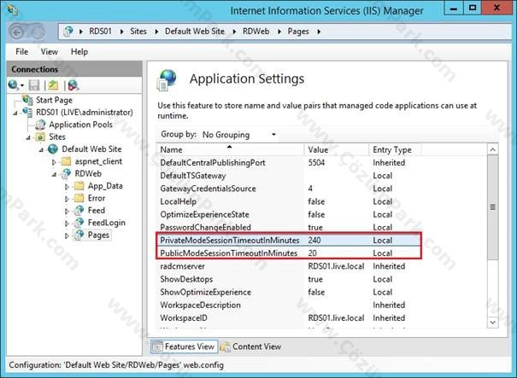Click the Feed application icon

tap(79, 211)
